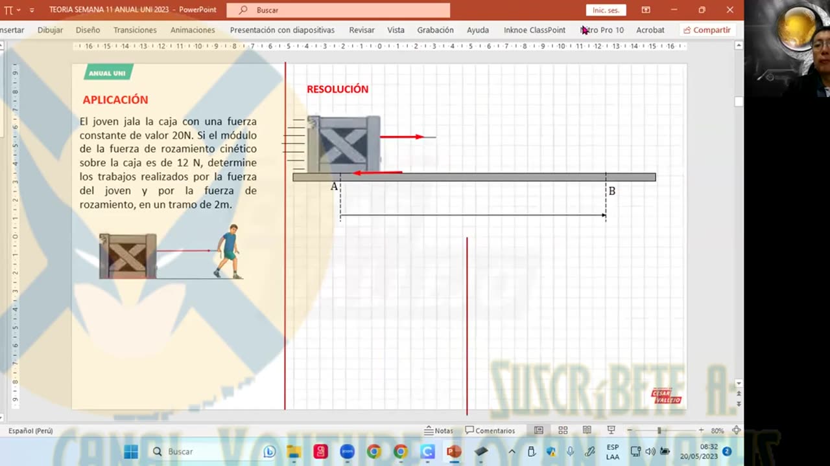Start the slide show from status bar
Image resolution: width=830 pixels, height=466 pixels.
(611, 430)
